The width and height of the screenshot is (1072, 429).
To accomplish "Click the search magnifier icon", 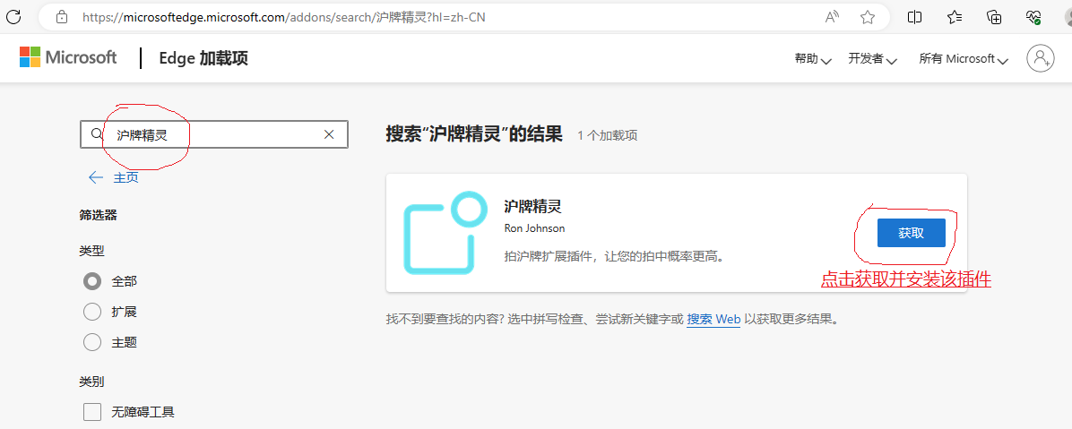I will (x=97, y=134).
